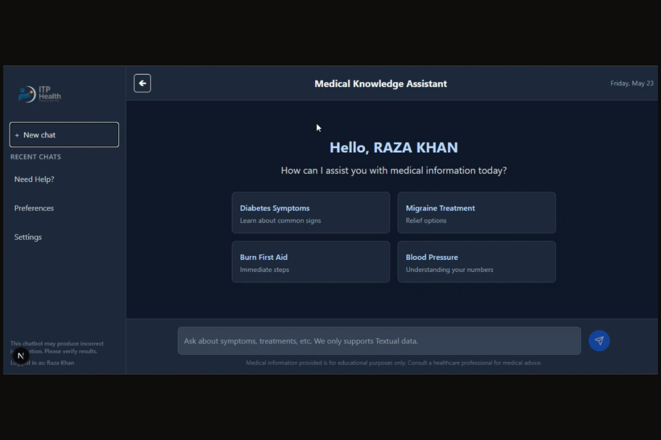
Task: Focus the symptoms and treatments input box
Action: [x=379, y=341]
